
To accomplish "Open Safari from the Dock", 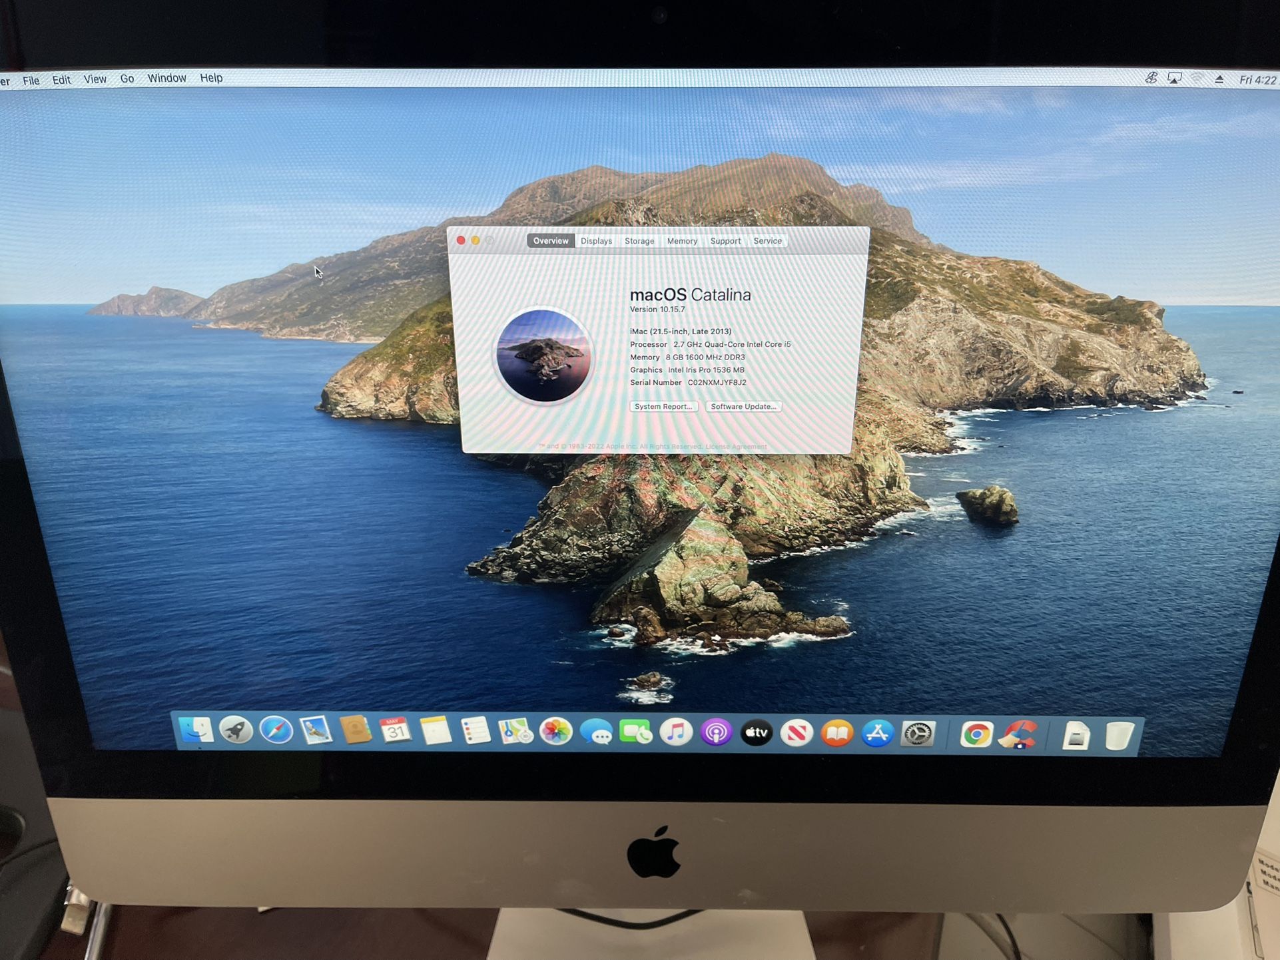I will [x=276, y=731].
